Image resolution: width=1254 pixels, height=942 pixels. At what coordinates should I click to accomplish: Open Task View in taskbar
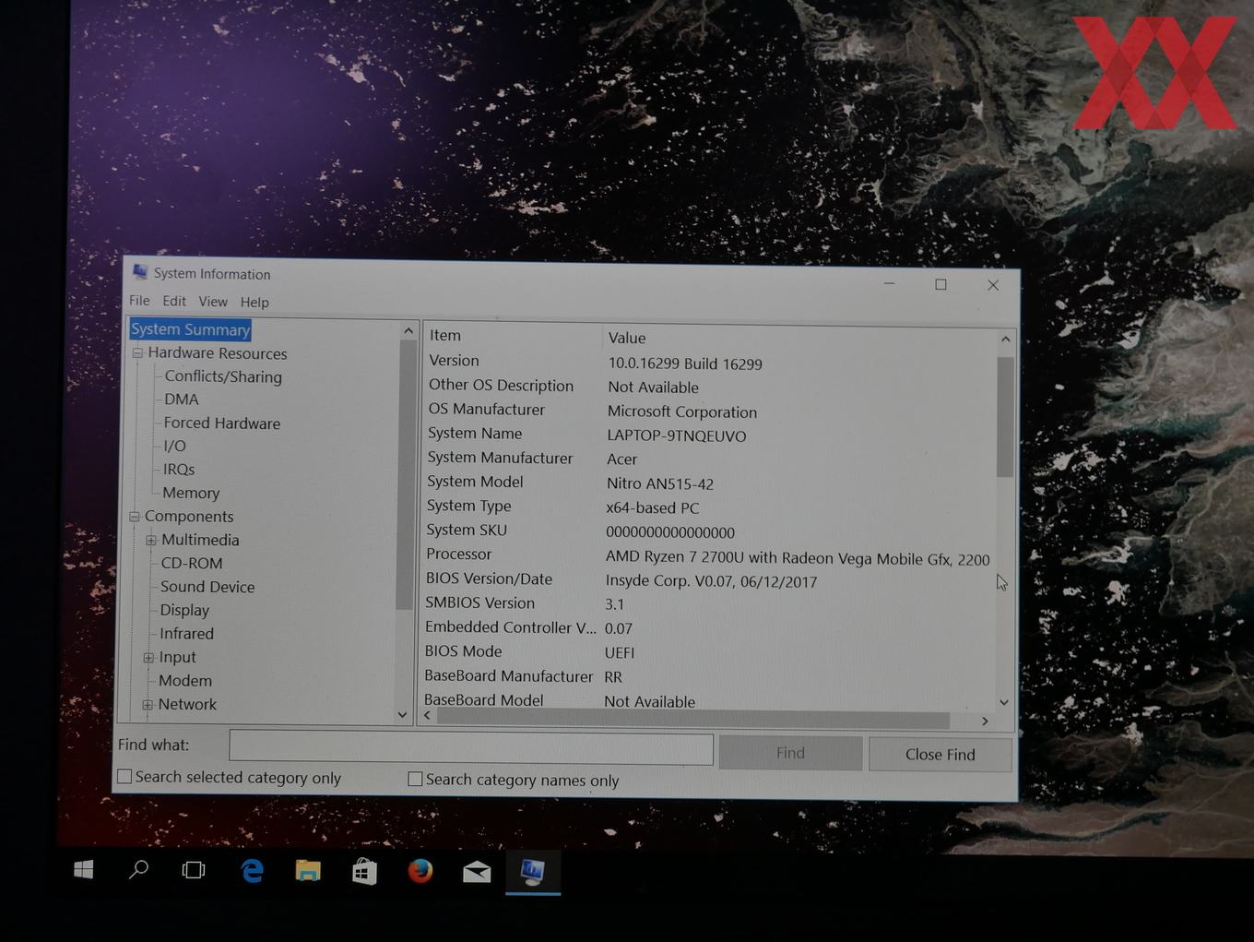(194, 870)
